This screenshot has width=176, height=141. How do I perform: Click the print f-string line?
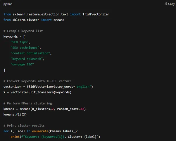pyautogui.click(x=55, y=137)
